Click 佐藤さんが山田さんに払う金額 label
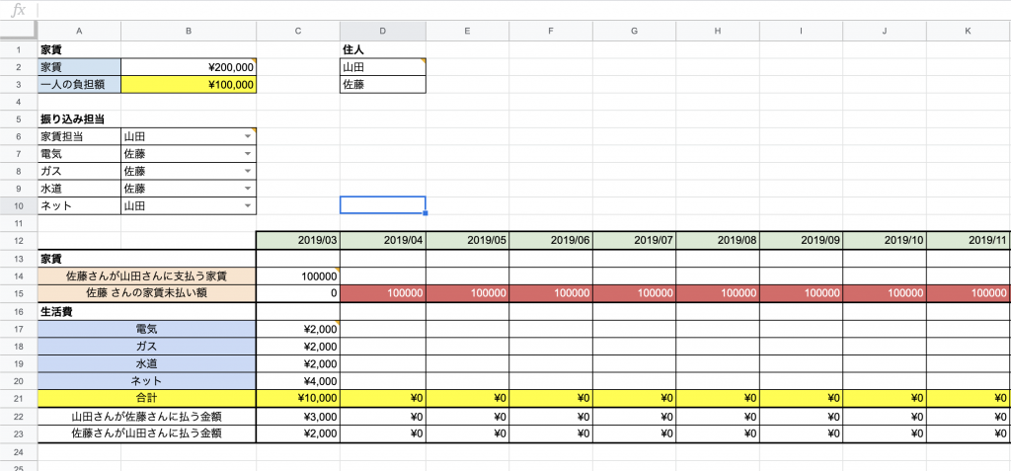This screenshot has width=1011, height=471. pos(147,433)
